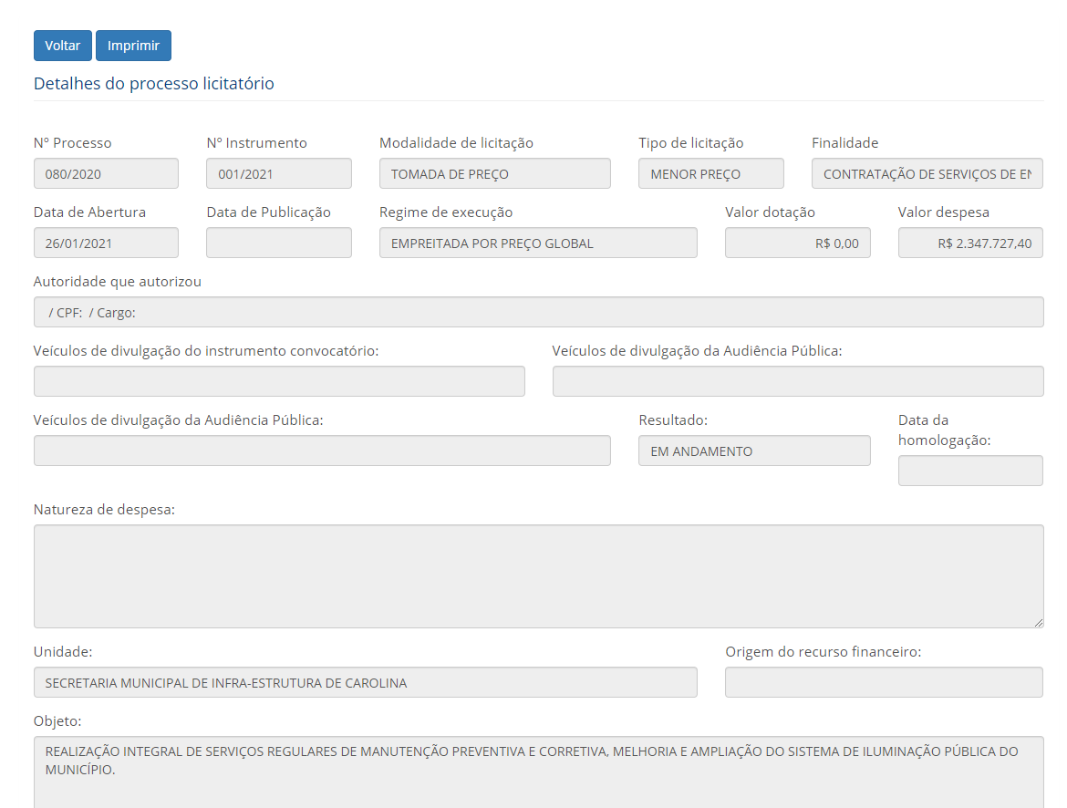Click the label Nº Processo

(x=72, y=143)
